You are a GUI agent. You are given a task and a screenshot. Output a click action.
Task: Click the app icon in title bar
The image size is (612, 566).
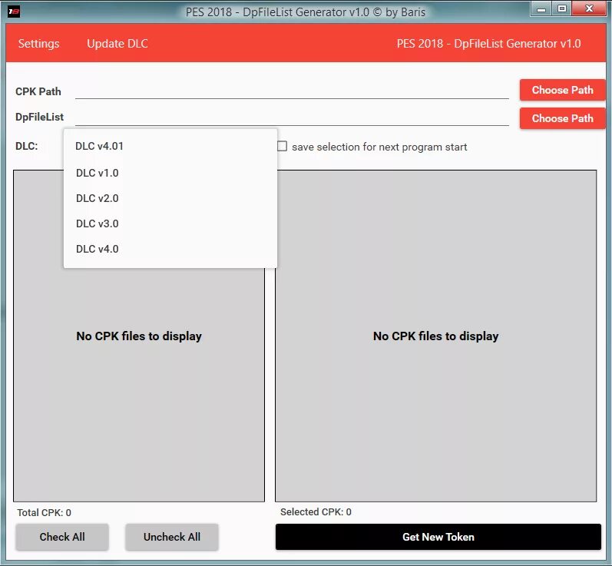14,12
